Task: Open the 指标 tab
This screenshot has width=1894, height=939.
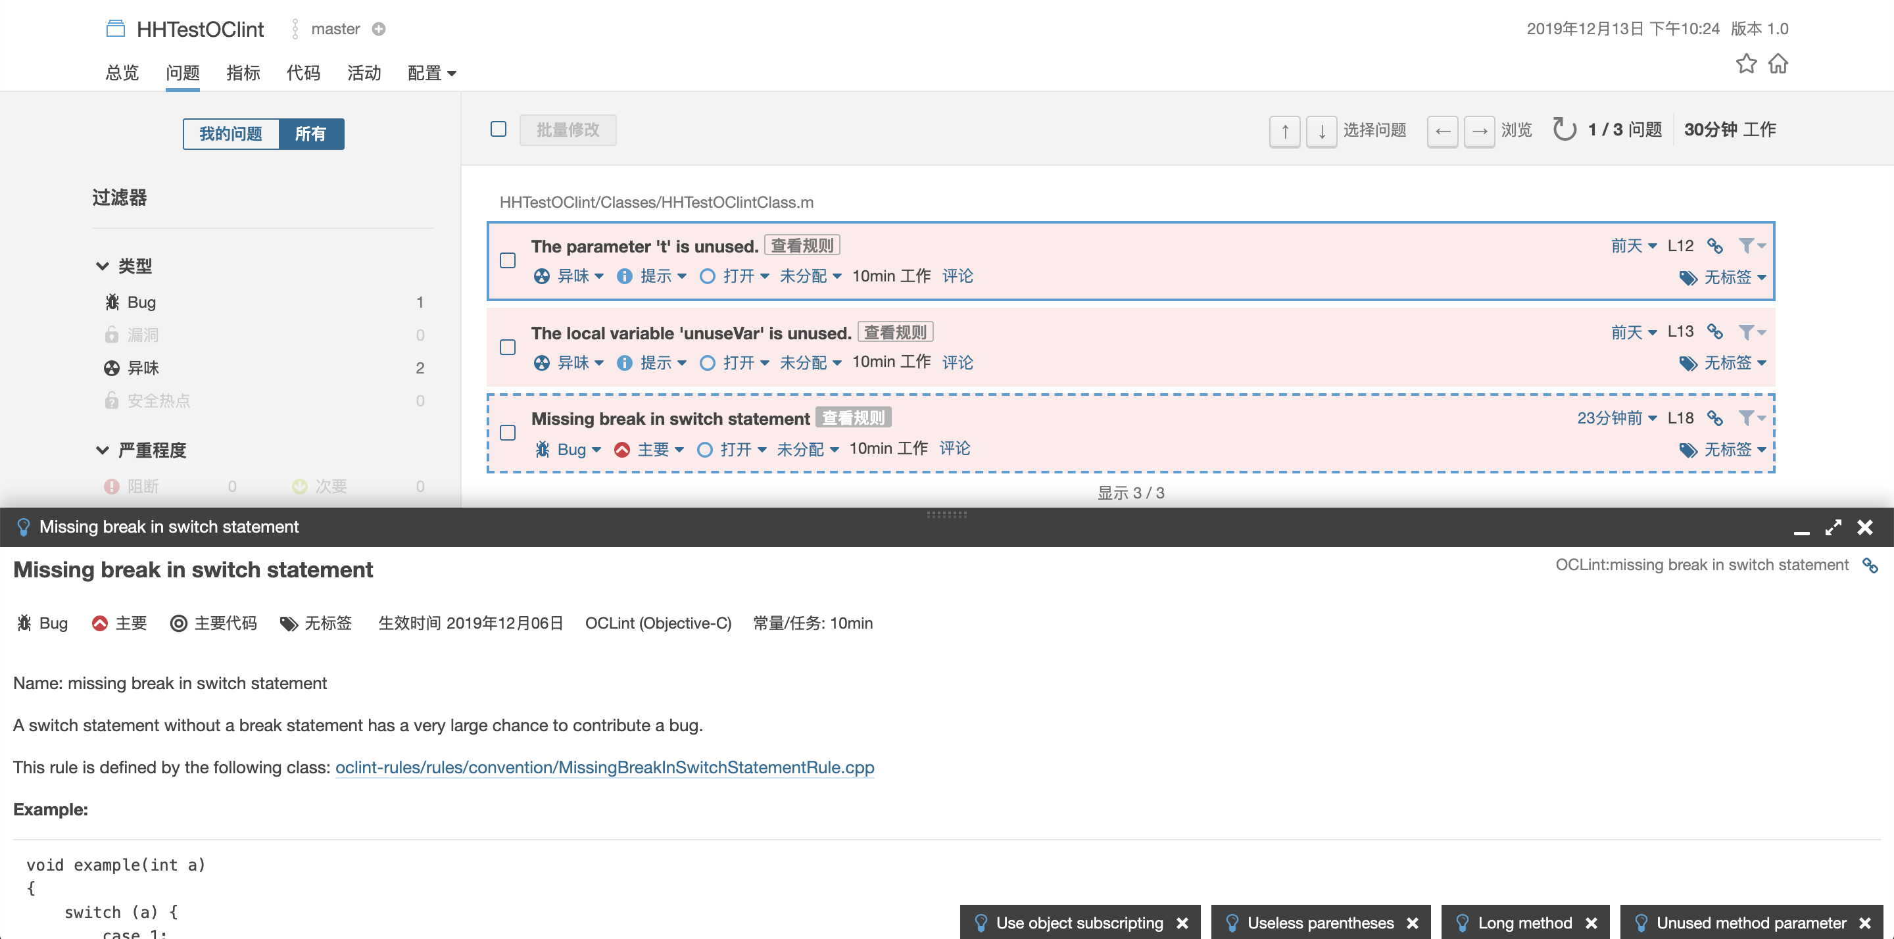Action: click(243, 73)
